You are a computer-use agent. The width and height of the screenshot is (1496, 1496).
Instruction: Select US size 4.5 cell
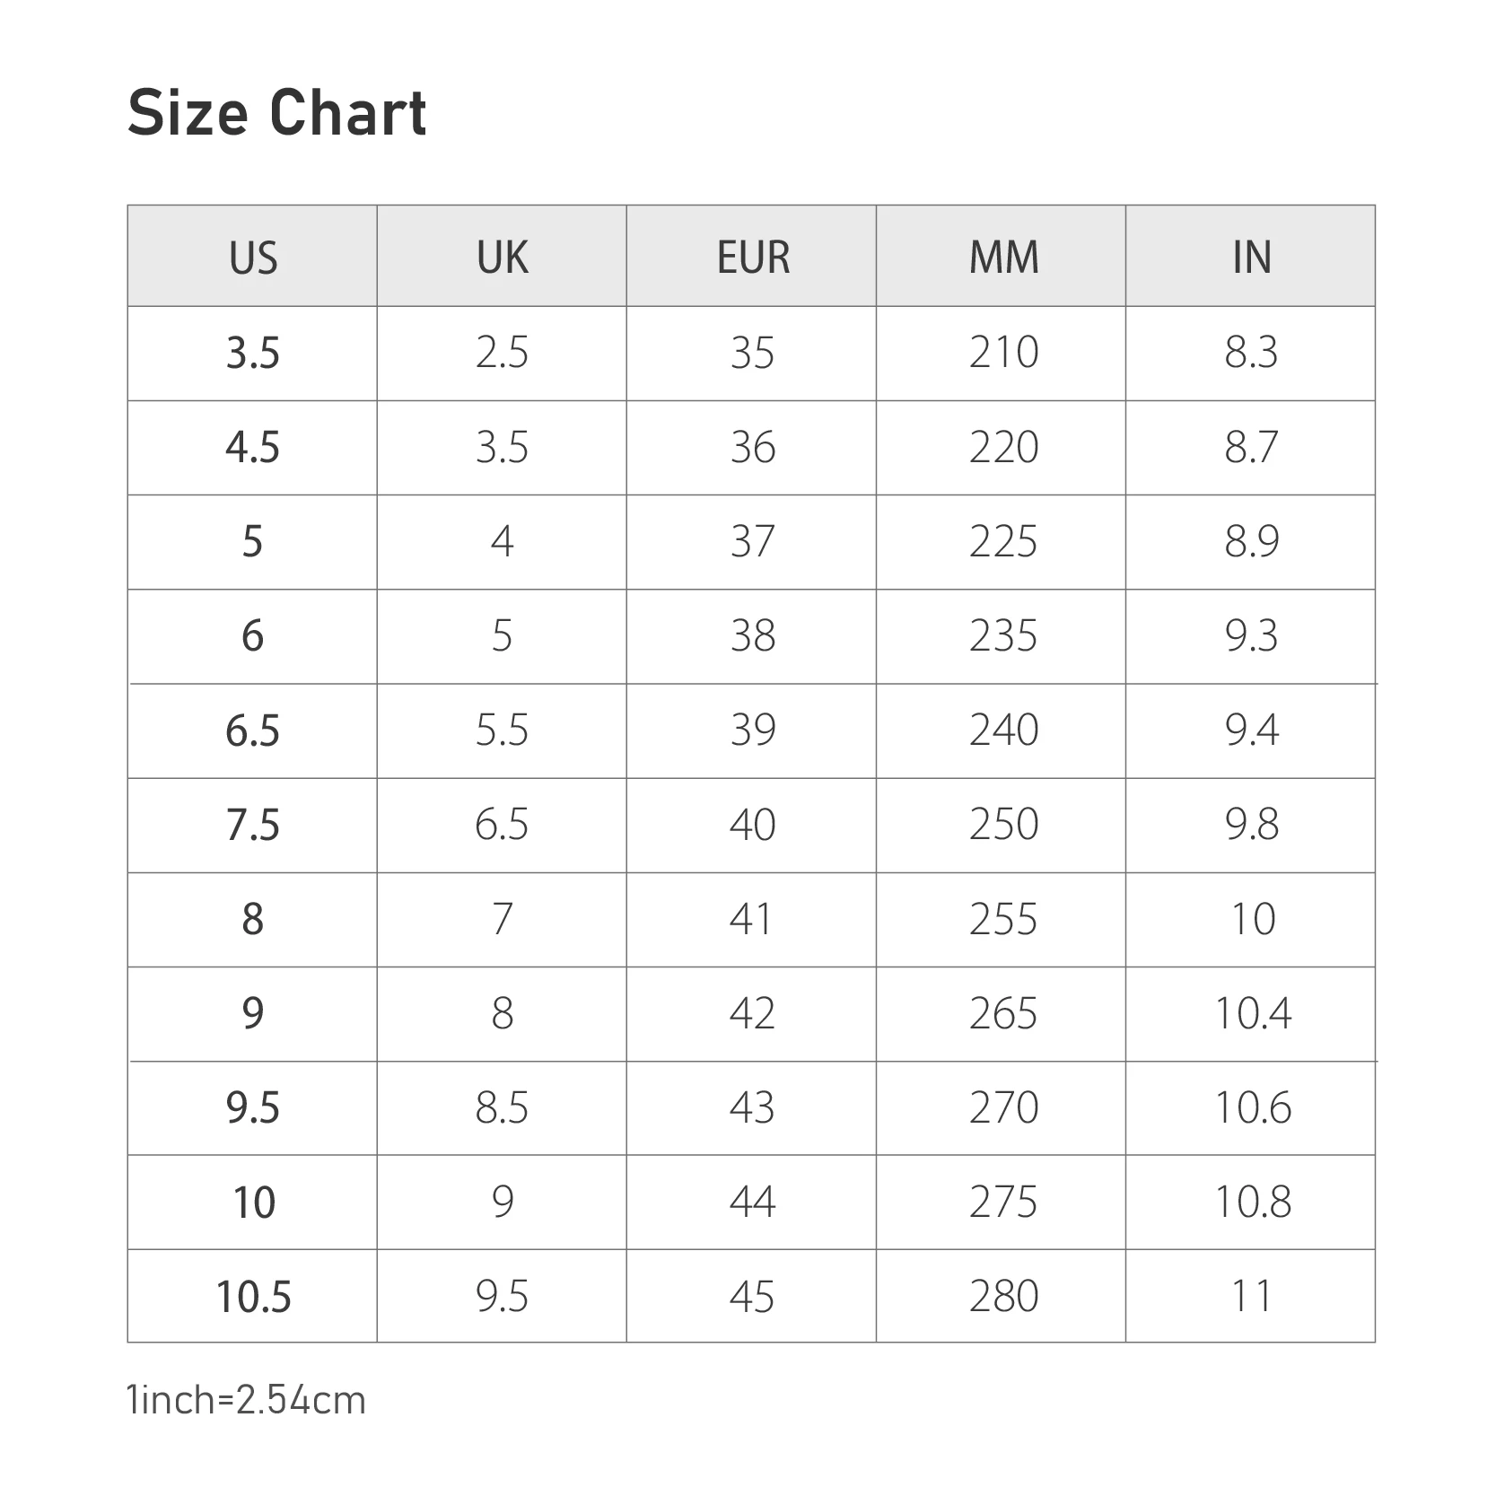point(253,448)
